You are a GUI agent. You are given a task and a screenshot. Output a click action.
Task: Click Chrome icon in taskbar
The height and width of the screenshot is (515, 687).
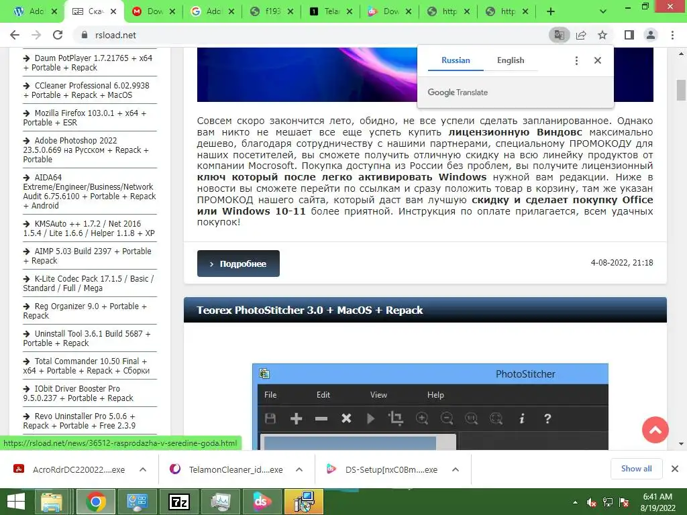tap(96, 502)
